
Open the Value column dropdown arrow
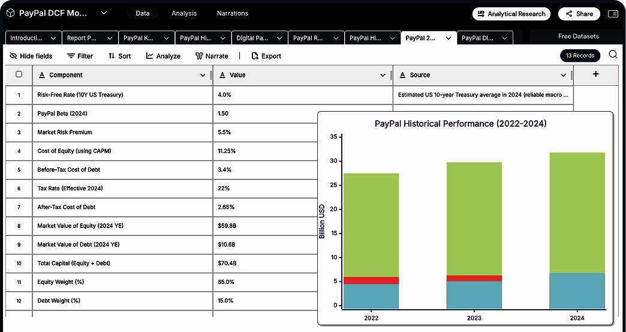pyautogui.click(x=383, y=75)
